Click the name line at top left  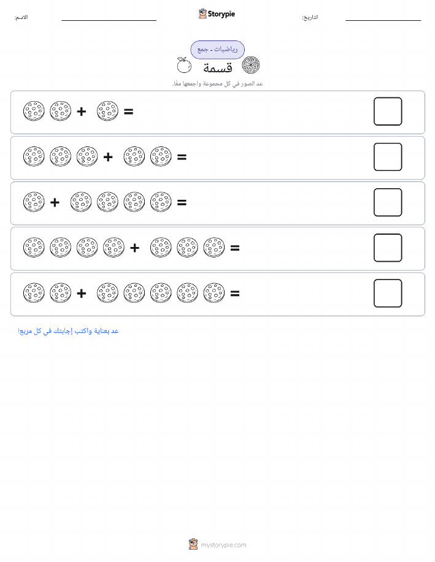pos(109,20)
